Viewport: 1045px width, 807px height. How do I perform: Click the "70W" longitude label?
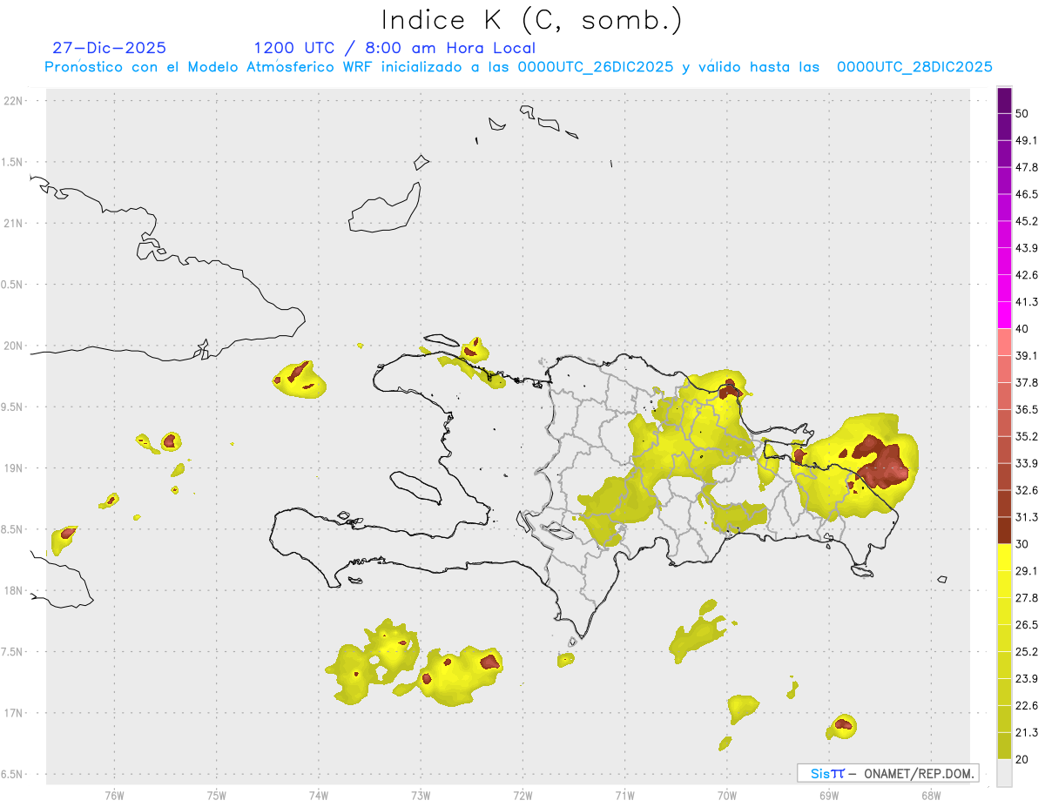tap(727, 795)
